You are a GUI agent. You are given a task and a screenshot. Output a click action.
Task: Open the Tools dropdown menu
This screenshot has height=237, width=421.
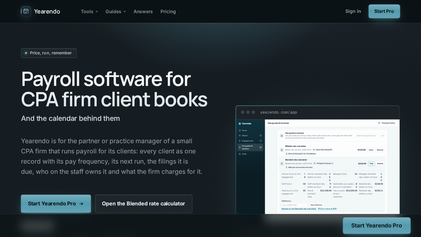tap(89, 11)
